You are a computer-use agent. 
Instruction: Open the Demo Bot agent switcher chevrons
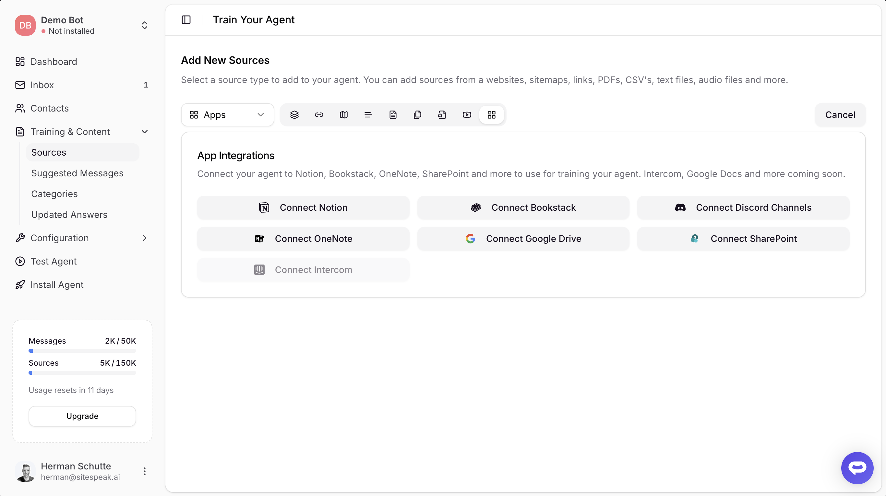[144, 25]
